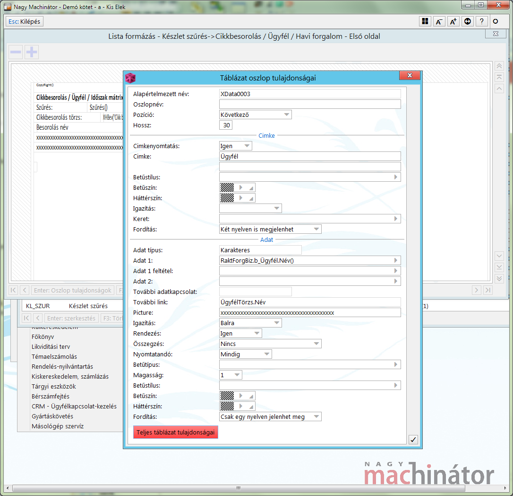Open the Fordítás dropdown showing Csak egy nyelven jelenhet meg
This screenshot has width=513, height=496.
point(270,416)
